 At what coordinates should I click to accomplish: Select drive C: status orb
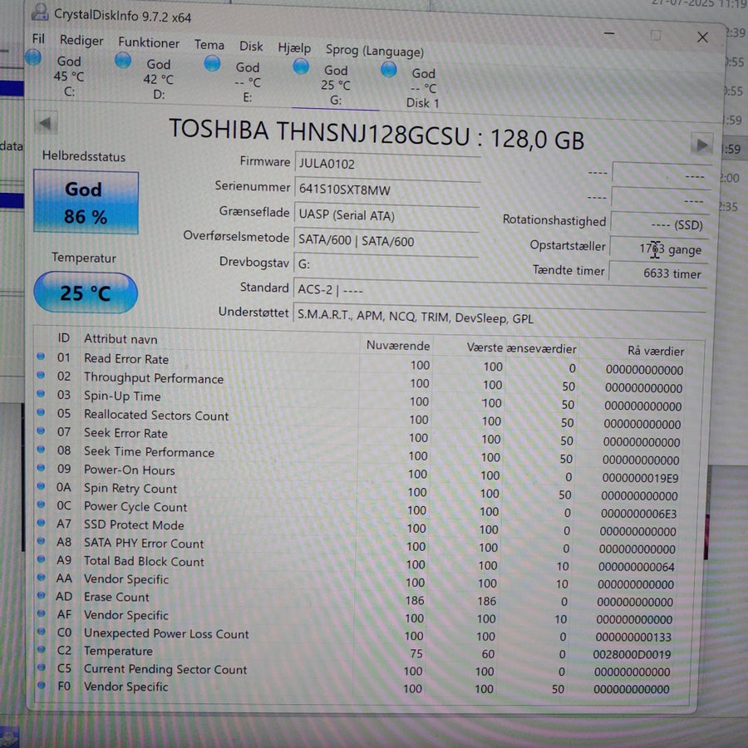click(33, 57)
